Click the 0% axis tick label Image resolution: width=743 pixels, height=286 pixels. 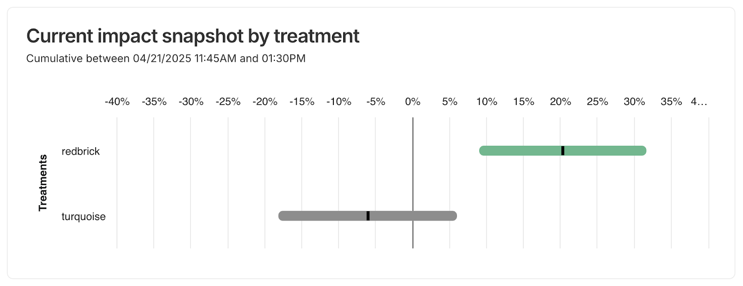tap(413, 102)
